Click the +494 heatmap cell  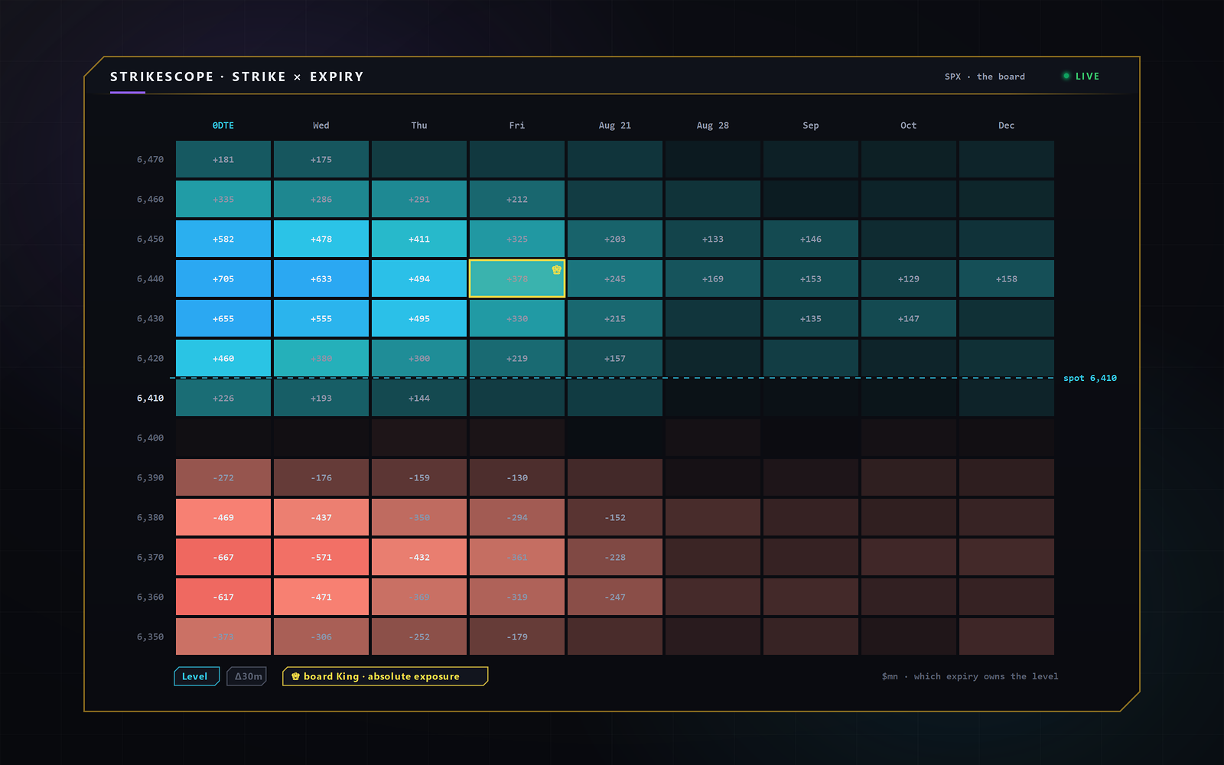click(x=419, y=278)
